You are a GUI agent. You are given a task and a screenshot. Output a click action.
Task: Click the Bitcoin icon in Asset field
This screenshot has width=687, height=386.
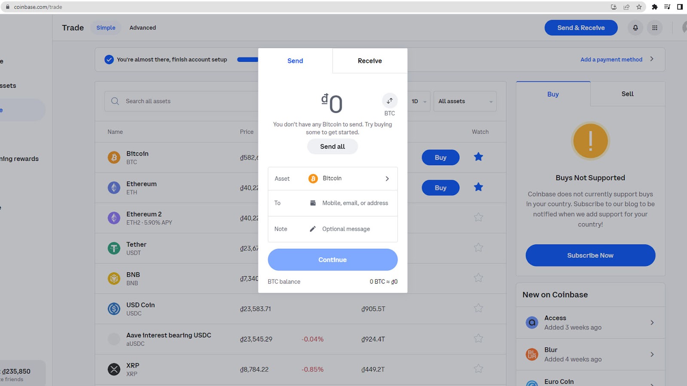pos(313,178)
